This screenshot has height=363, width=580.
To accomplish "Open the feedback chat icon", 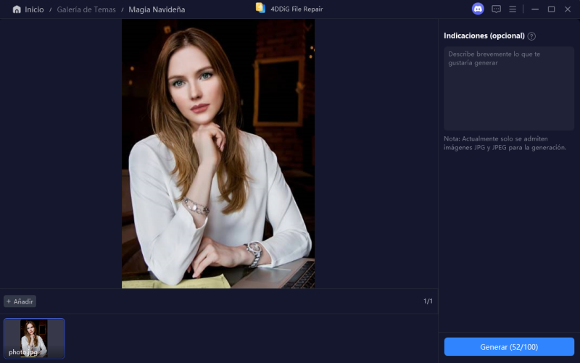I will [x=496, y=9].
